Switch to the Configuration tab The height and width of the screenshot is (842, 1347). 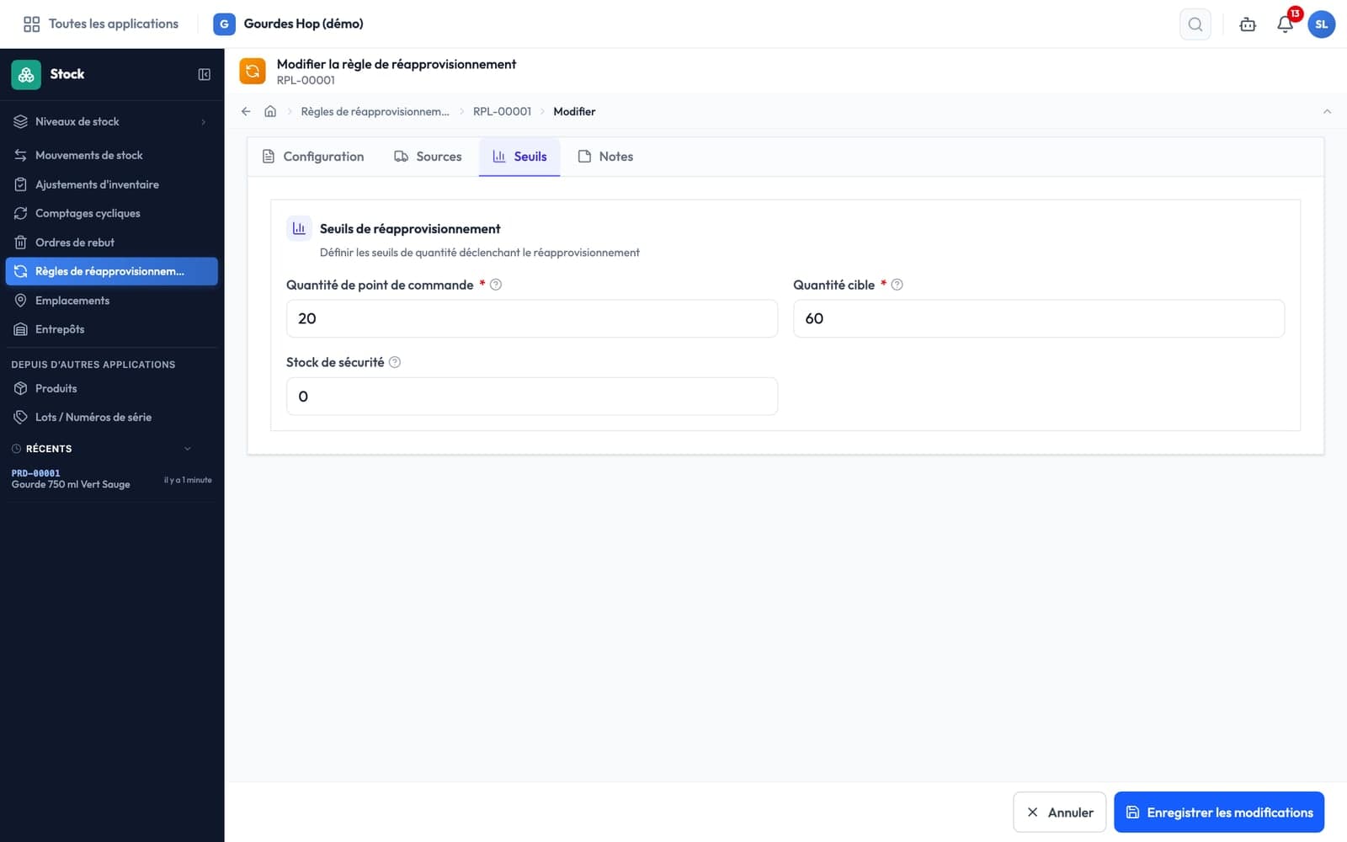(313, 157)
